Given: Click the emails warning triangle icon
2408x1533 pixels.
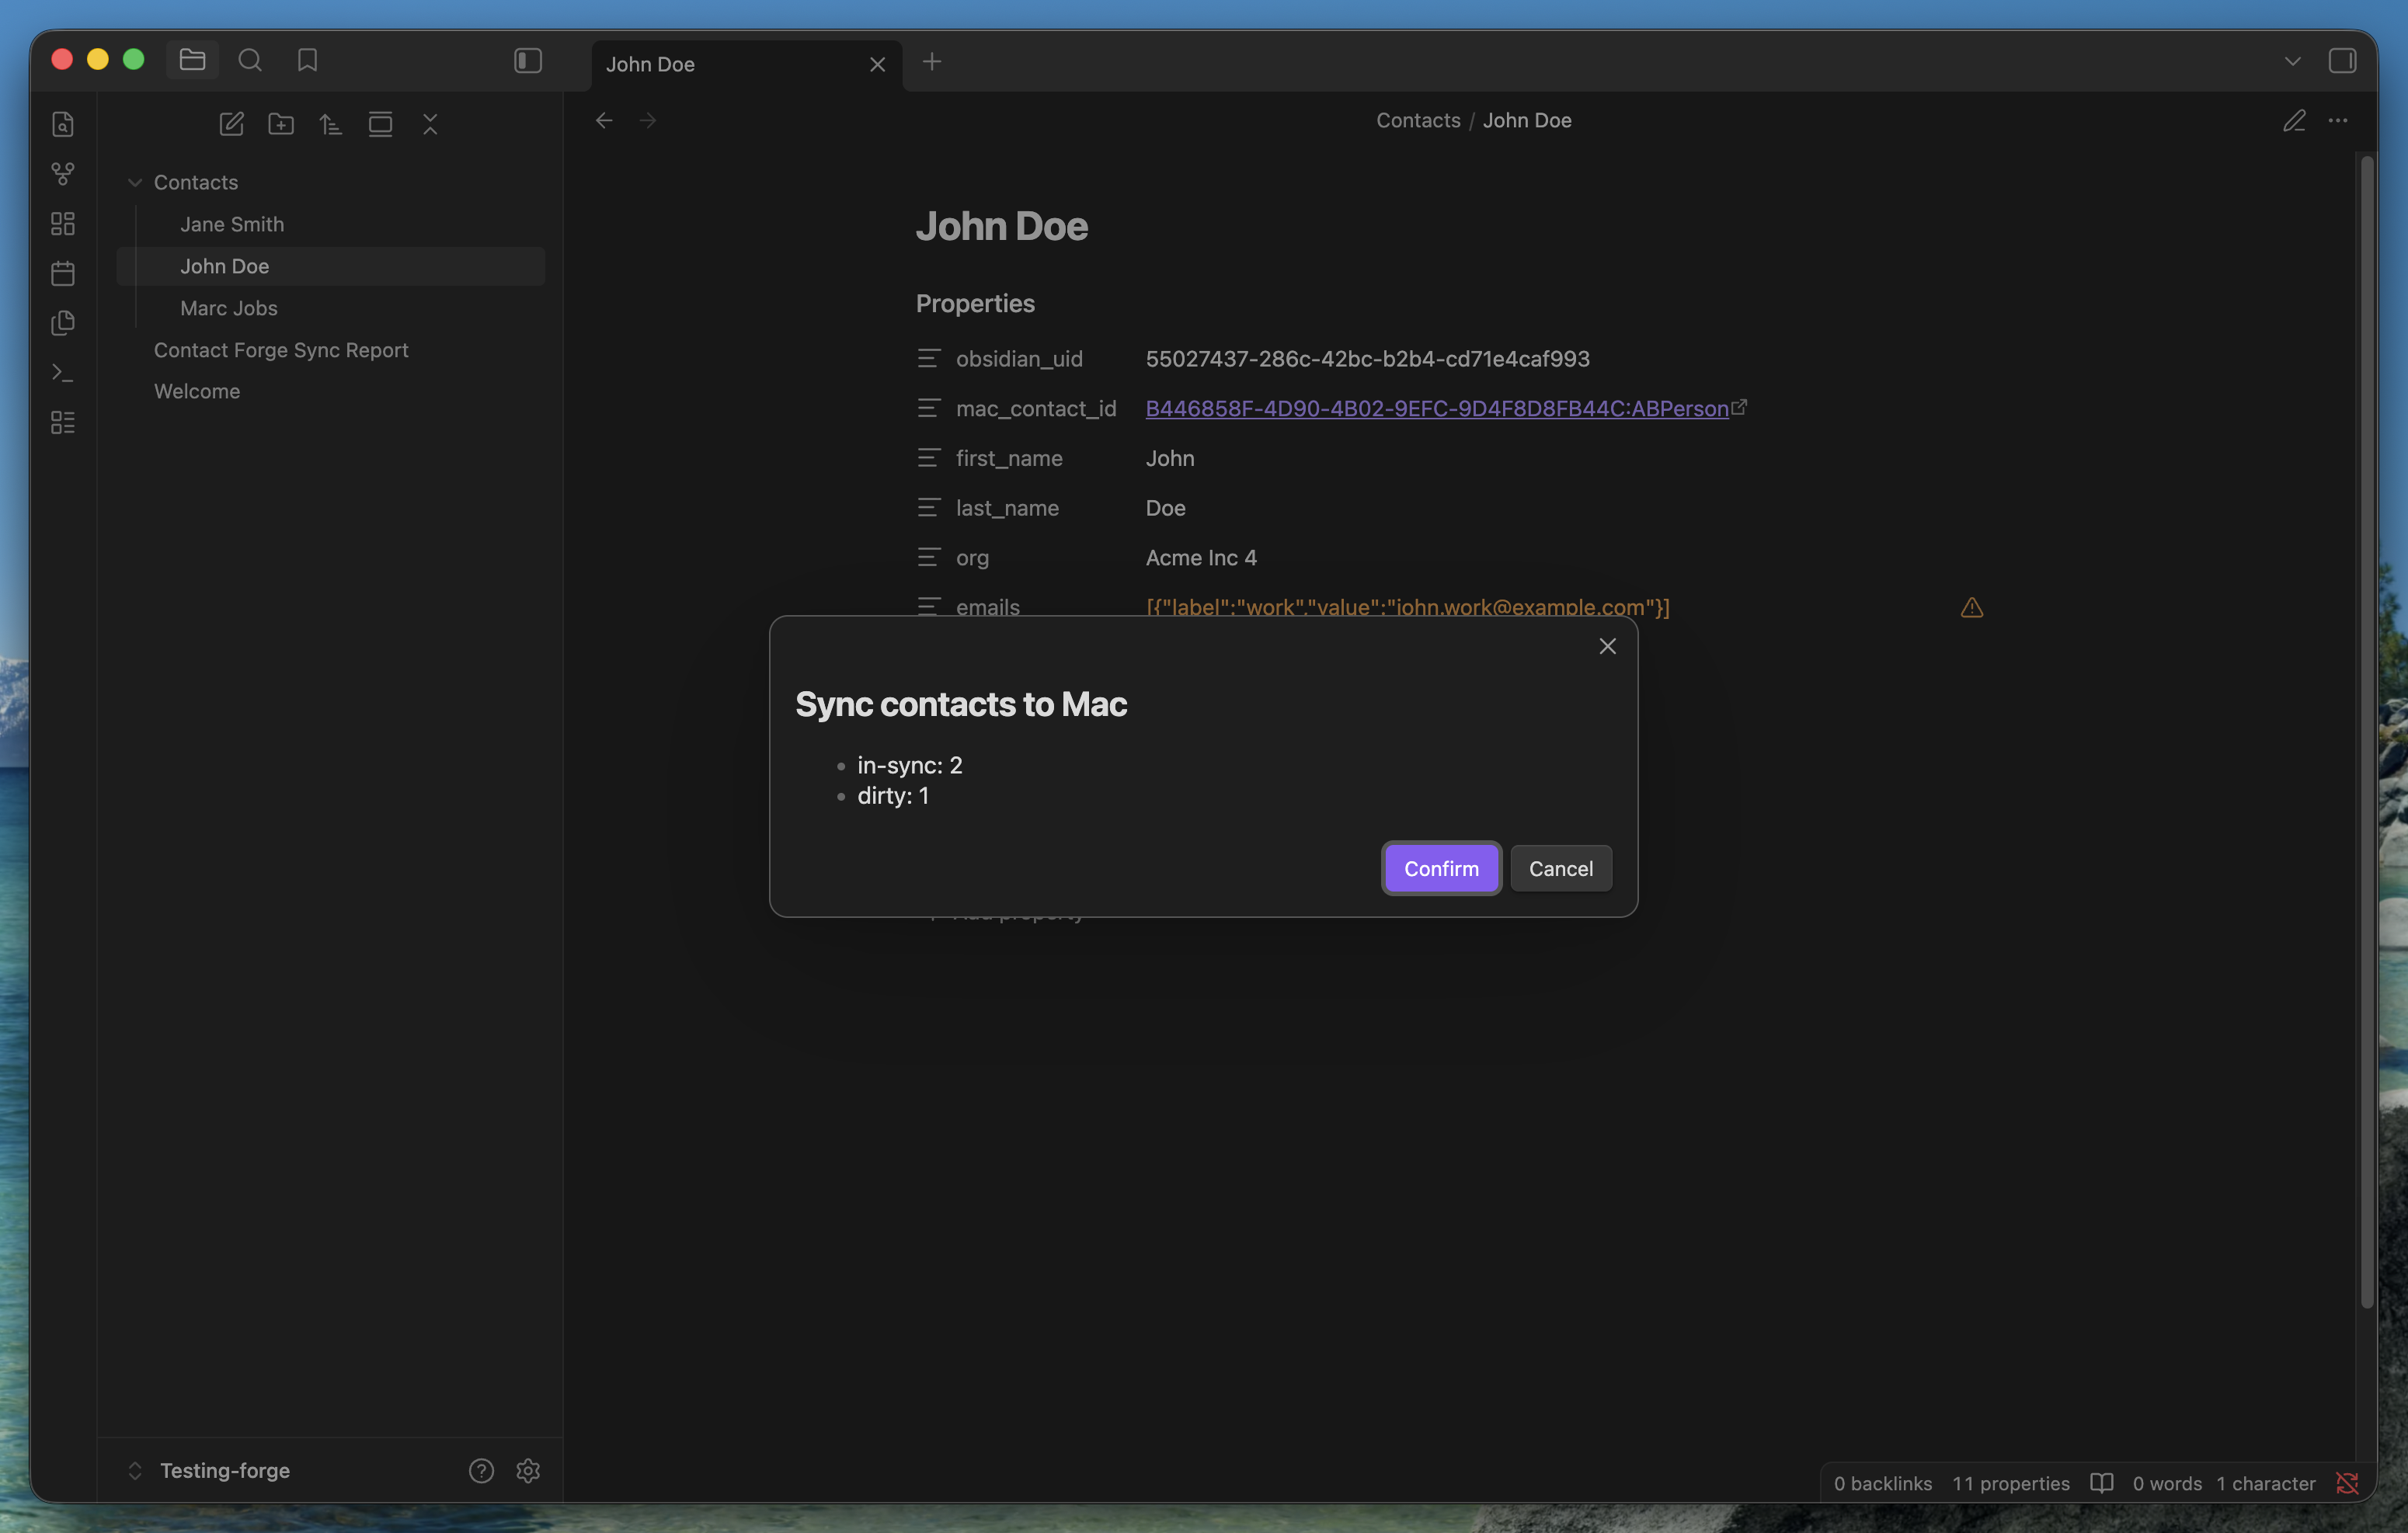Looking at the screenshot, I should click(x=1972, y=607).
